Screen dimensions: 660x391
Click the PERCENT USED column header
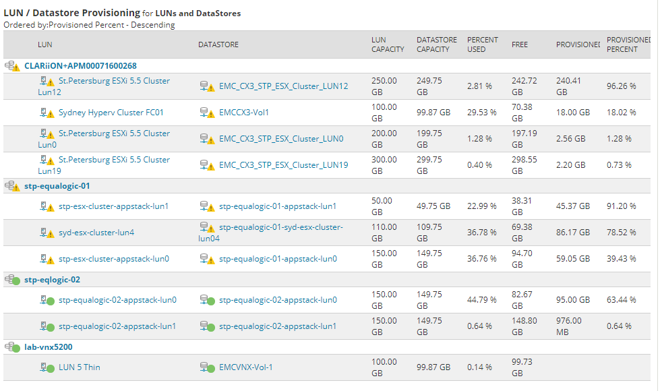pos(483,44)
